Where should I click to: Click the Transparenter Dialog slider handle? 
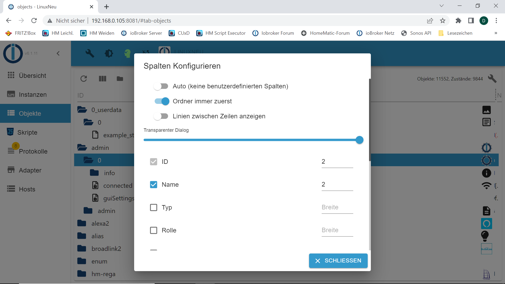click(x=359, y=140)
